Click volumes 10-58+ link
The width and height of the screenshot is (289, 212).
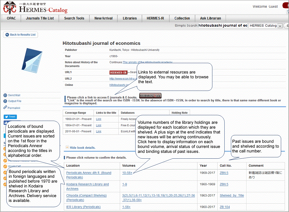pyautogui.click(x=127, y=173)
